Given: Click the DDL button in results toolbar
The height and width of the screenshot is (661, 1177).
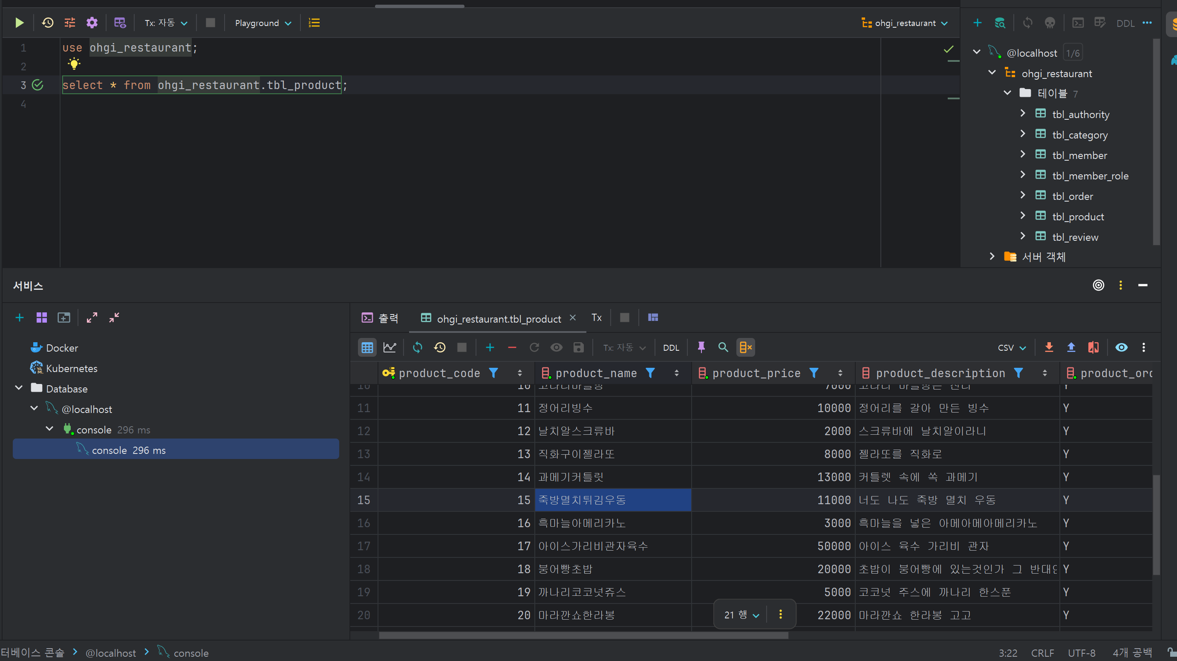Looking at the screenshot, I should coord(671,348).
